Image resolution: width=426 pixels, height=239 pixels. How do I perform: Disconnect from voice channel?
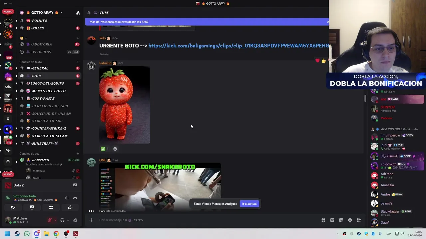coord(75,198)
